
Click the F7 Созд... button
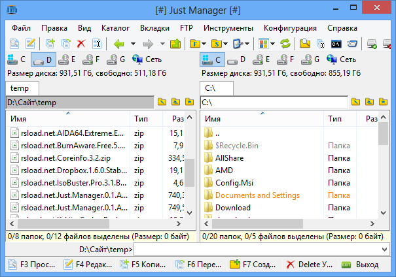[253, 265]
